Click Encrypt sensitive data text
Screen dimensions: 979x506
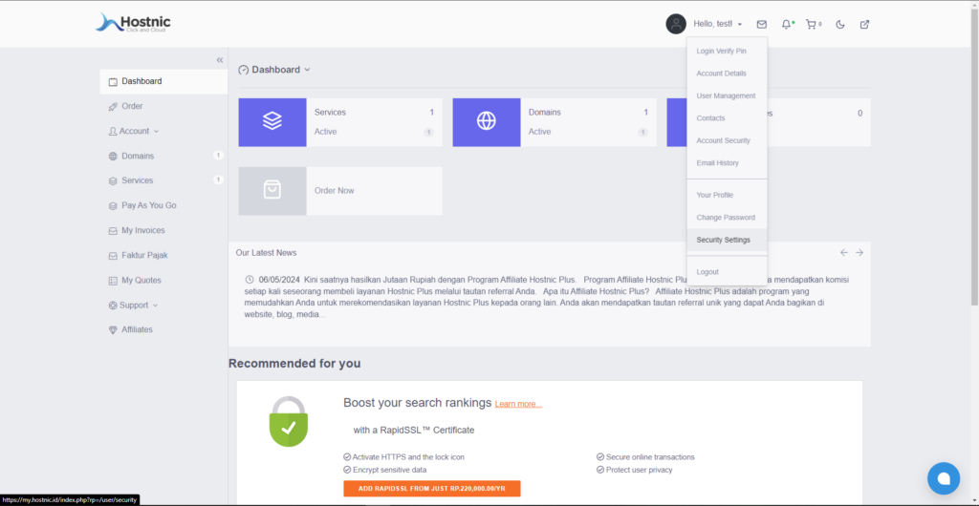[390, 470]
